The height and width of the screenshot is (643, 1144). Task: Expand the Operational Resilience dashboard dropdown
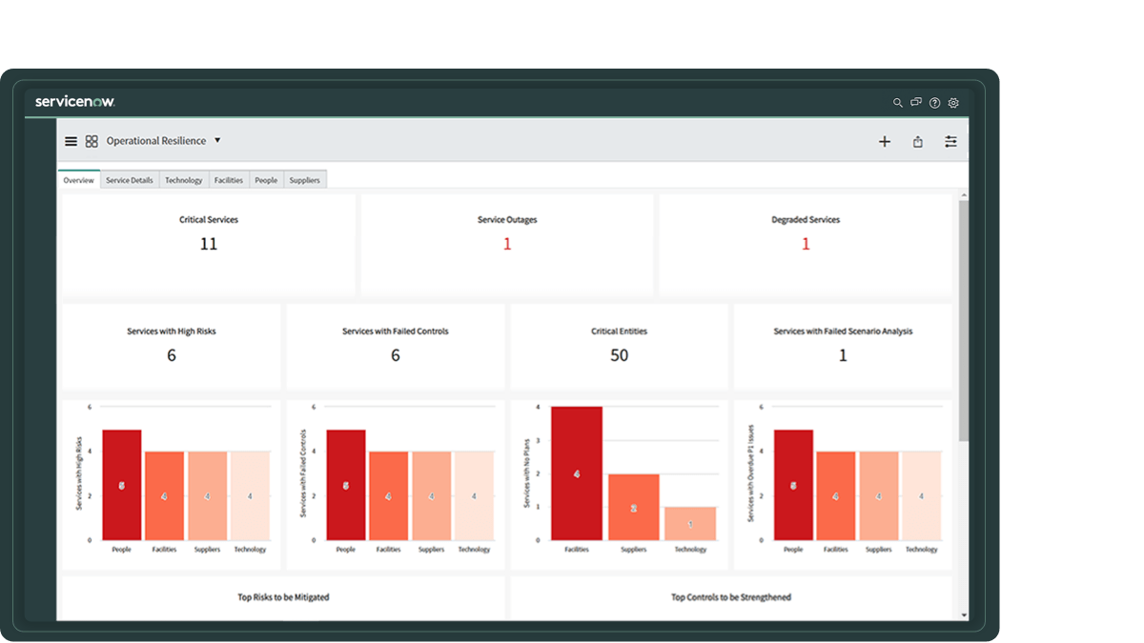tap(217, 140)
